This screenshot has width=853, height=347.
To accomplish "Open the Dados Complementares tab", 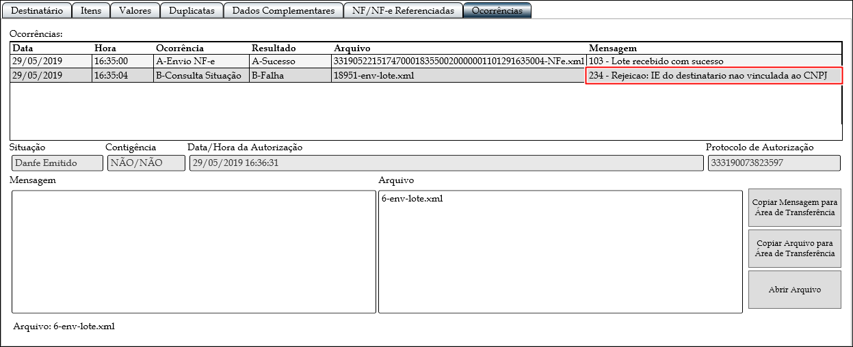I will (x=283, y=10).
